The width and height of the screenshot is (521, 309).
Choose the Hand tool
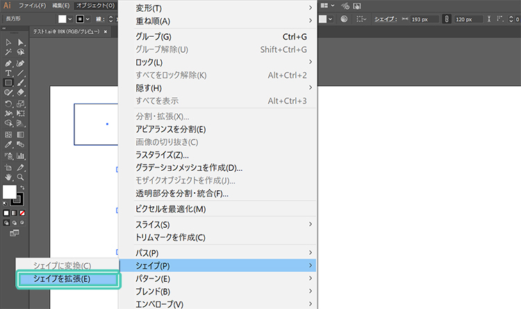8,177
